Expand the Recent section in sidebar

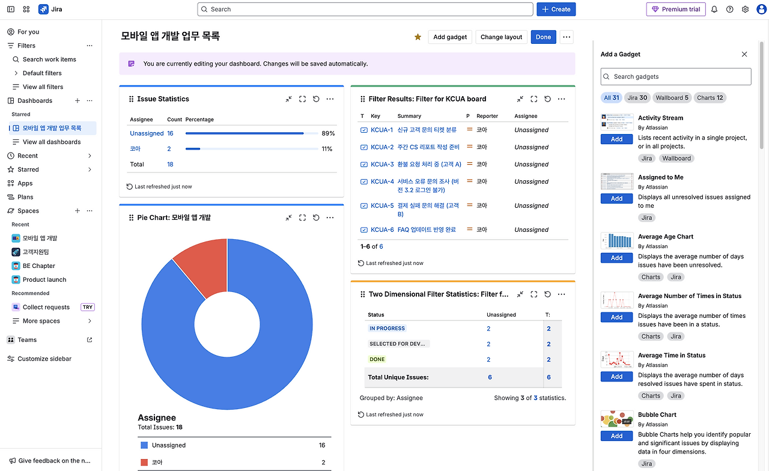90,156
